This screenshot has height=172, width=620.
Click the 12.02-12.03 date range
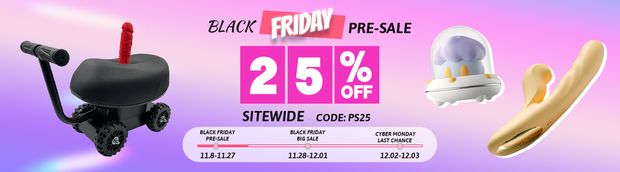400,155
